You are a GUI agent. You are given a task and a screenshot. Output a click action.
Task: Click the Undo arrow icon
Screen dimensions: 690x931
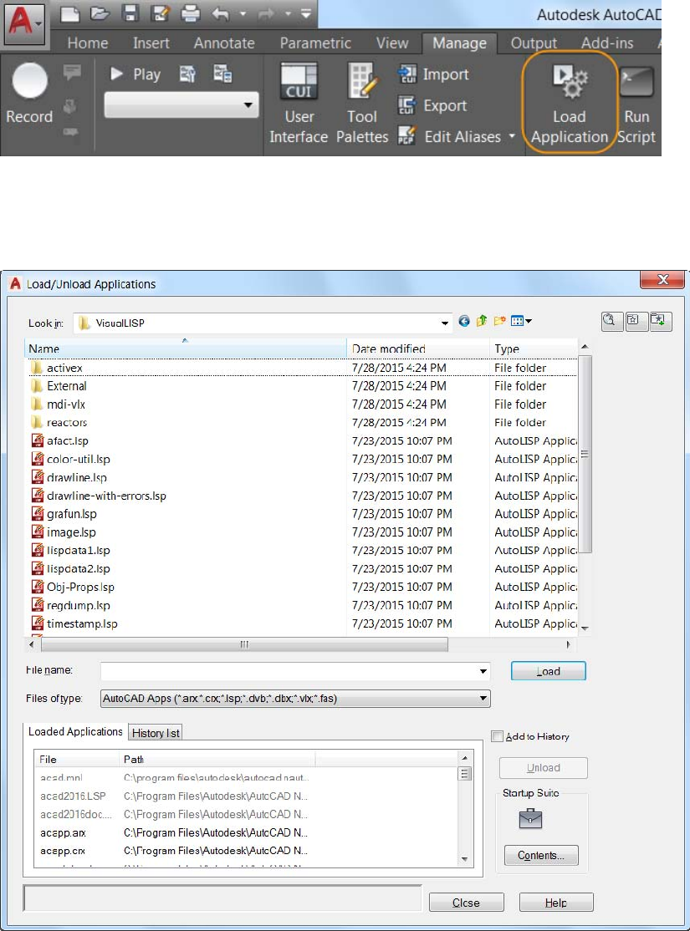point(221,13)
